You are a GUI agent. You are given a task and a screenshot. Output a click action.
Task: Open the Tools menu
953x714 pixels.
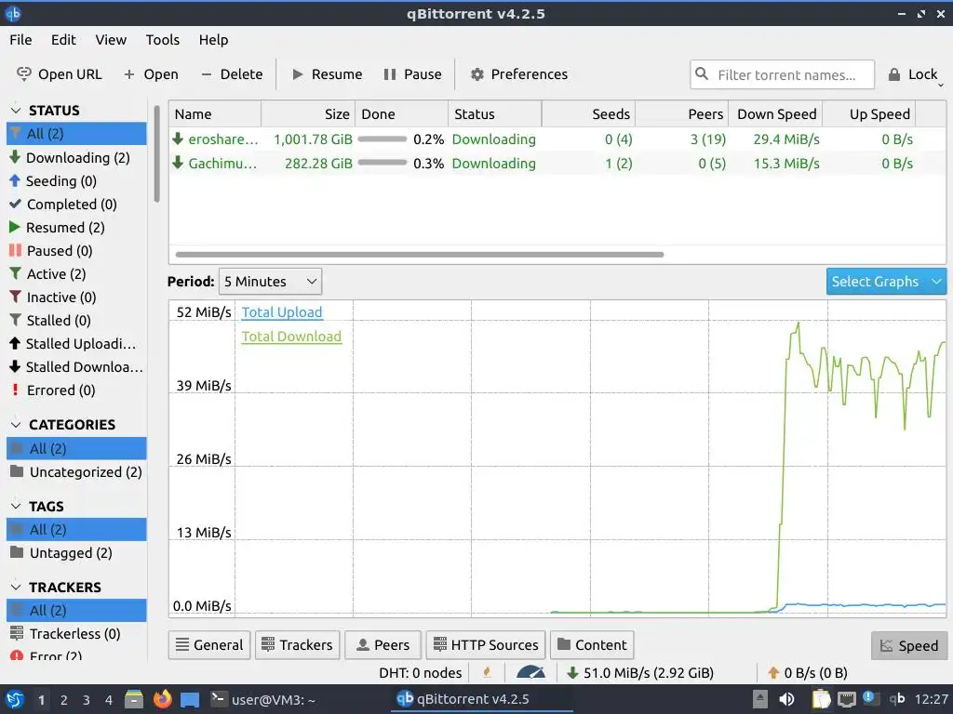click(162, 40)
